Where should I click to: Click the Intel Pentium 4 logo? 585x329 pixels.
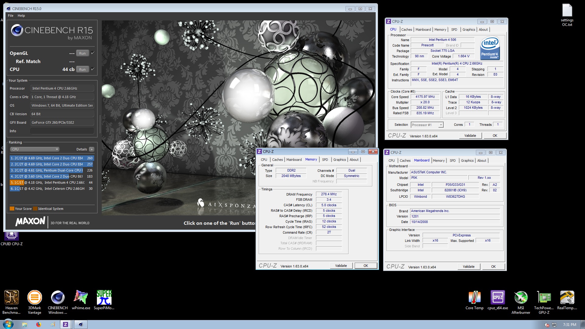490,48
